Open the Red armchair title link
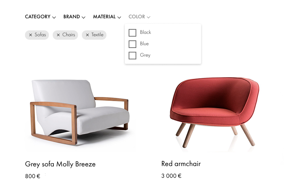The width and height of the screenshot is (284, 194). click(181, 164)
